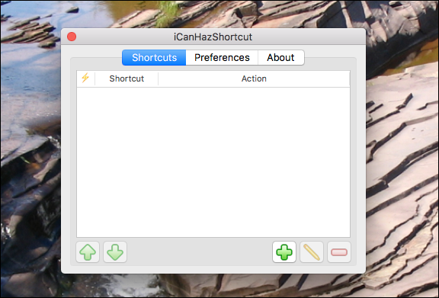Move shortcut down with green down arrow
The image size is (439, 298).
click(x=115, y=252)
